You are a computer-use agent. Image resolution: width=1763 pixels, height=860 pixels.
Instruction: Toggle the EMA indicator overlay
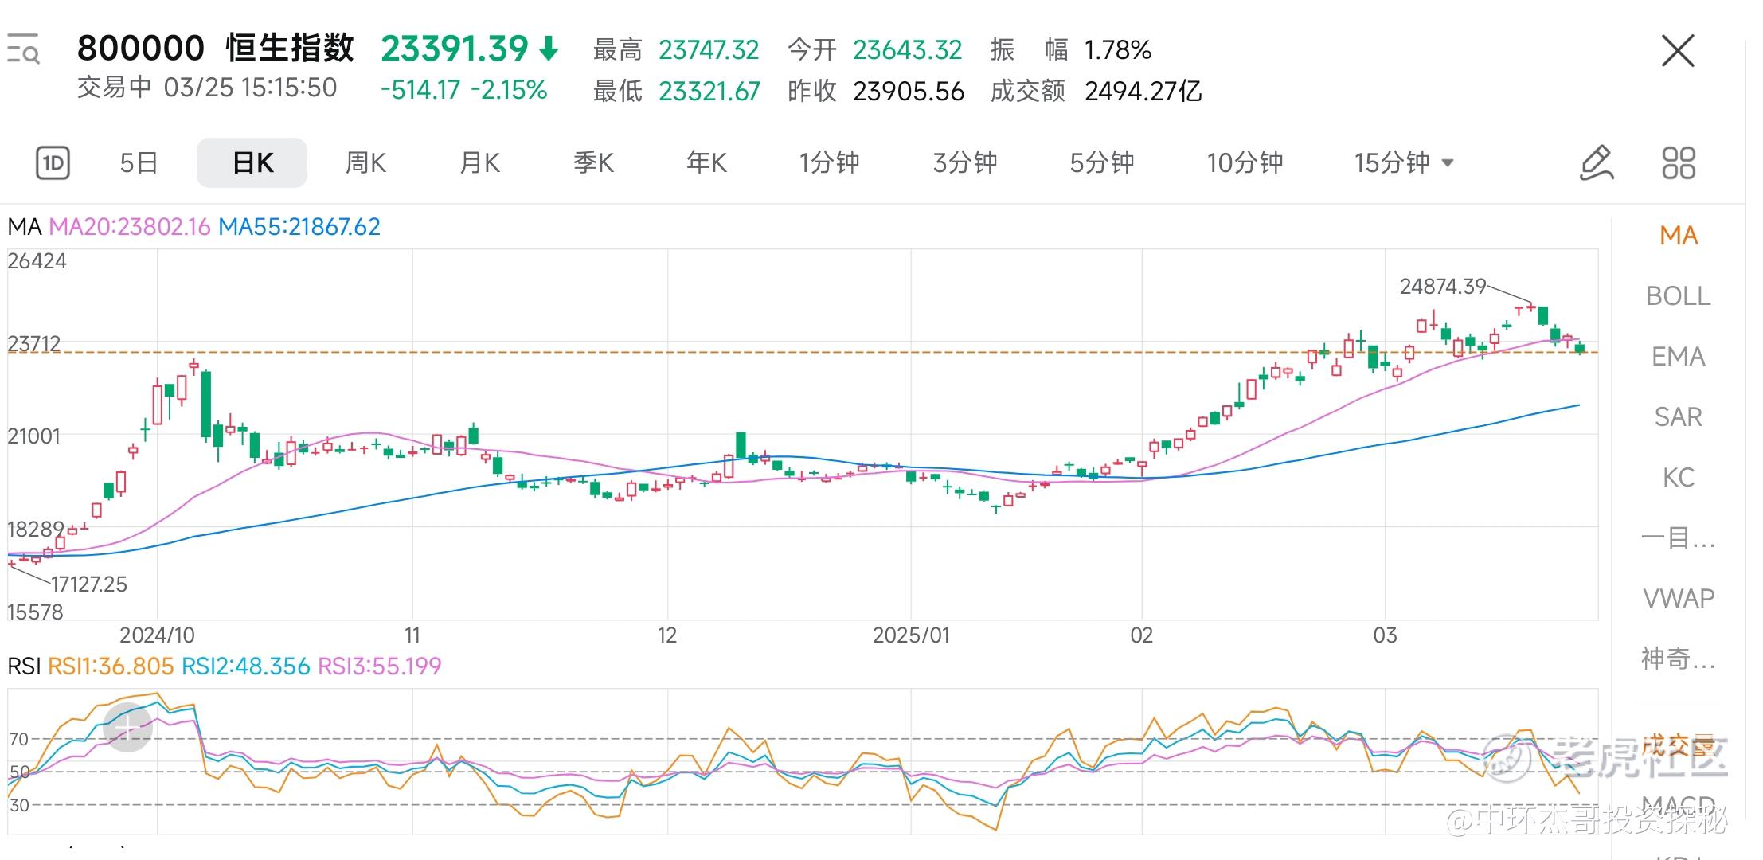pos(1678,357)
